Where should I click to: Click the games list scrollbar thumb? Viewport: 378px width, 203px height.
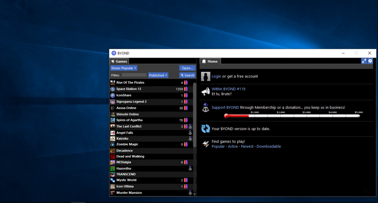tap(195, 115)
